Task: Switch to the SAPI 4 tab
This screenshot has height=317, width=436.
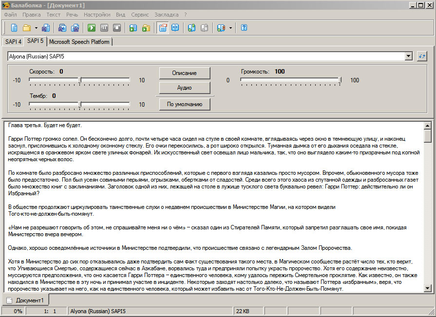Action: tap(13, 42)
